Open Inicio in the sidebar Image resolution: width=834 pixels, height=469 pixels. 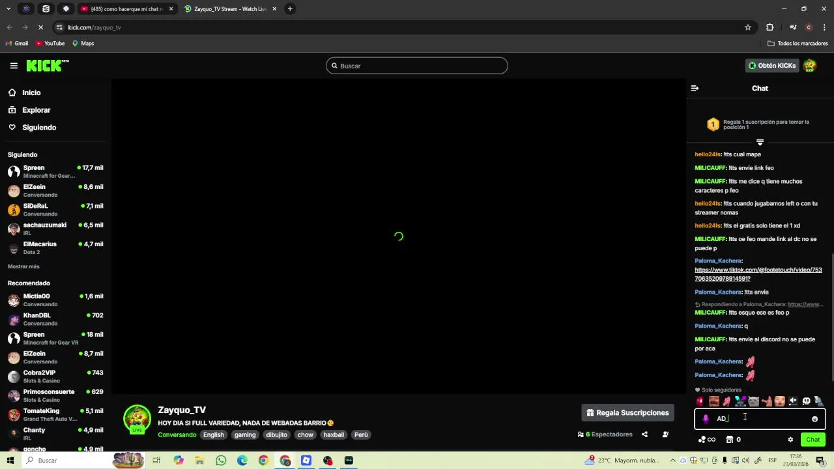(x=31, y=92)
